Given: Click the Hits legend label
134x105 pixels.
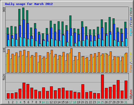Looking at the screenshot, I should pyautogui.click(x=131, y=11).
